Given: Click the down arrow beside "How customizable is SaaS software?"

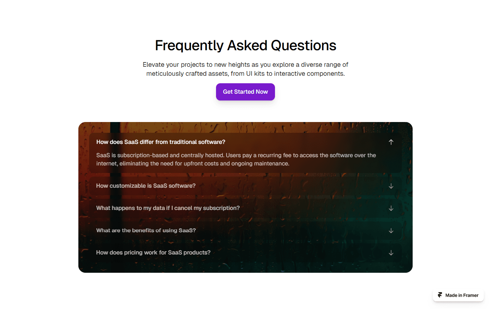Looking at the screenshot, I should point(391,186).
